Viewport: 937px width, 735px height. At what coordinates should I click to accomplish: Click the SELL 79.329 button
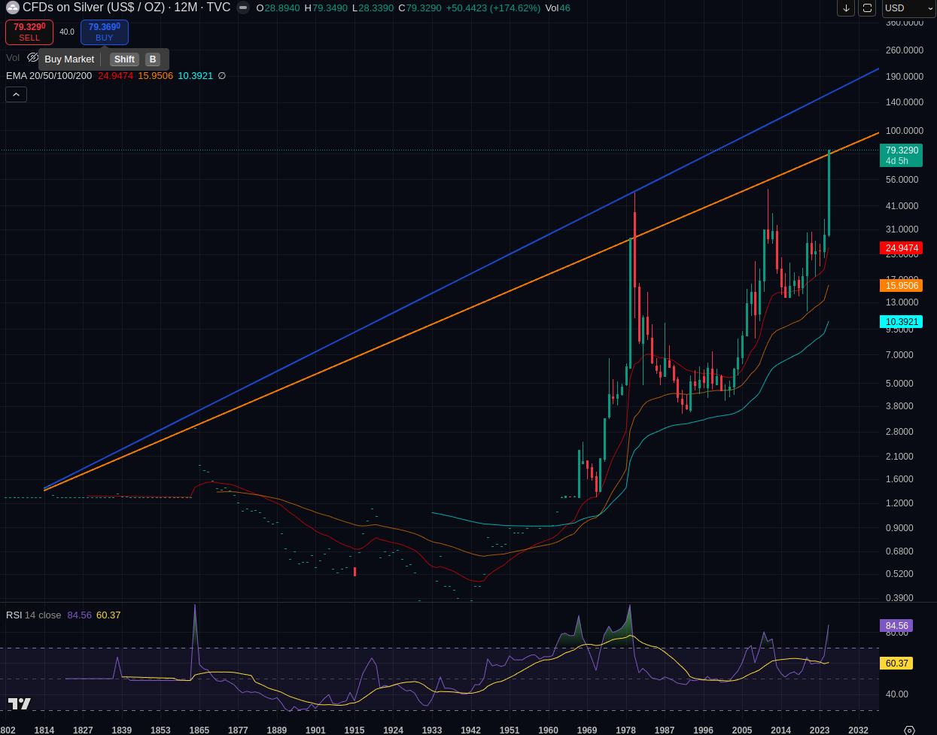29,32
